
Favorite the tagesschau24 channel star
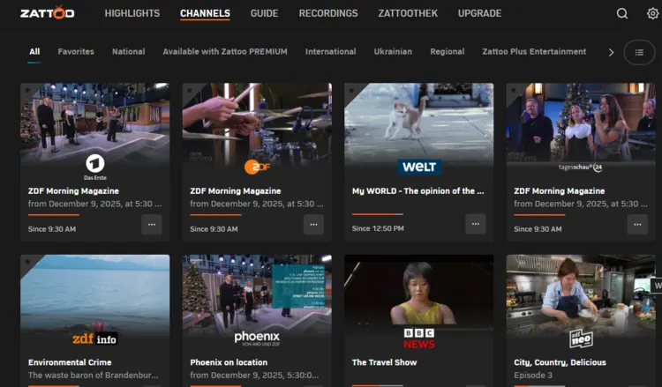[x=514, y=90]
